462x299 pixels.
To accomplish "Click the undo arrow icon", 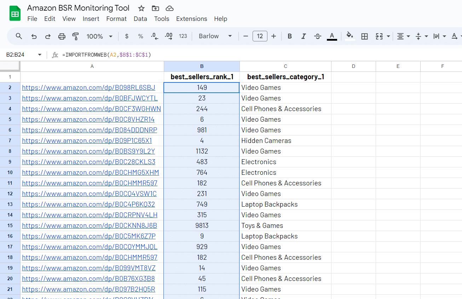I will click(x=34, y=36).
